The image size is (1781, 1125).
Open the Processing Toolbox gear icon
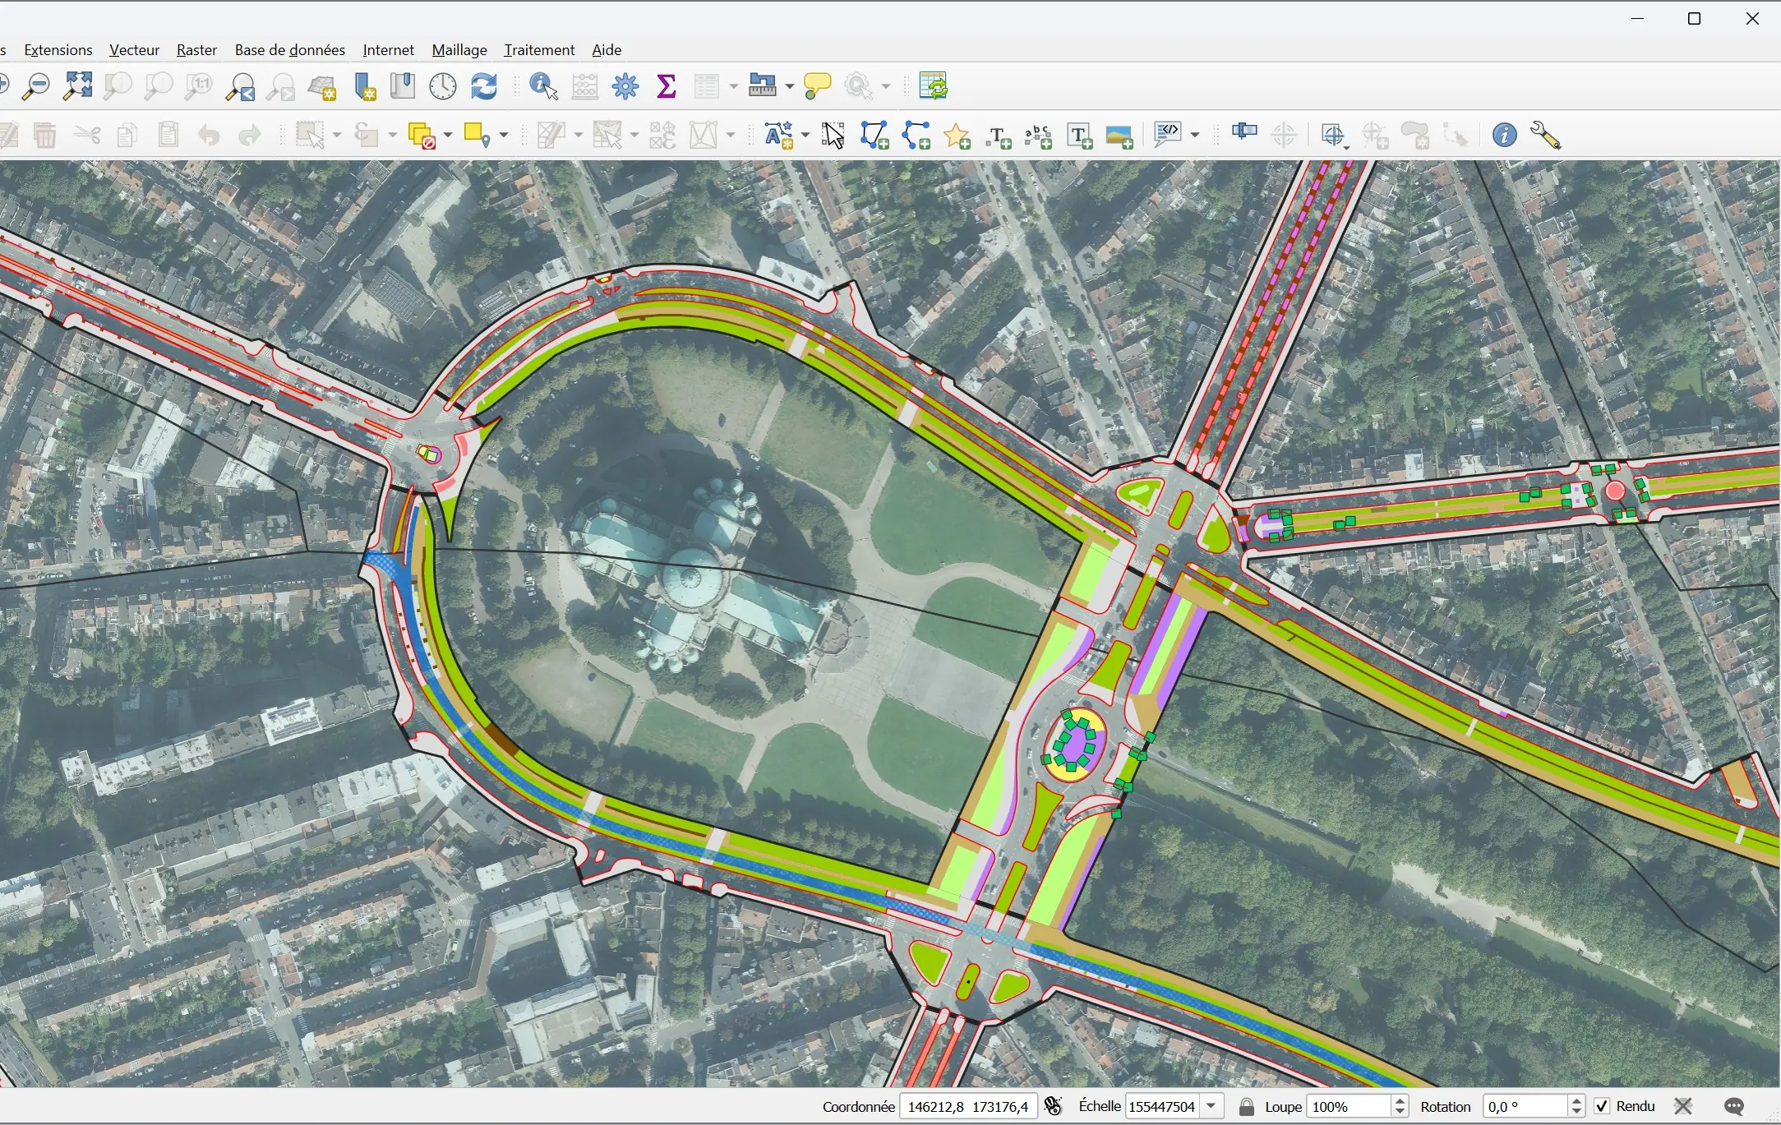625,85
